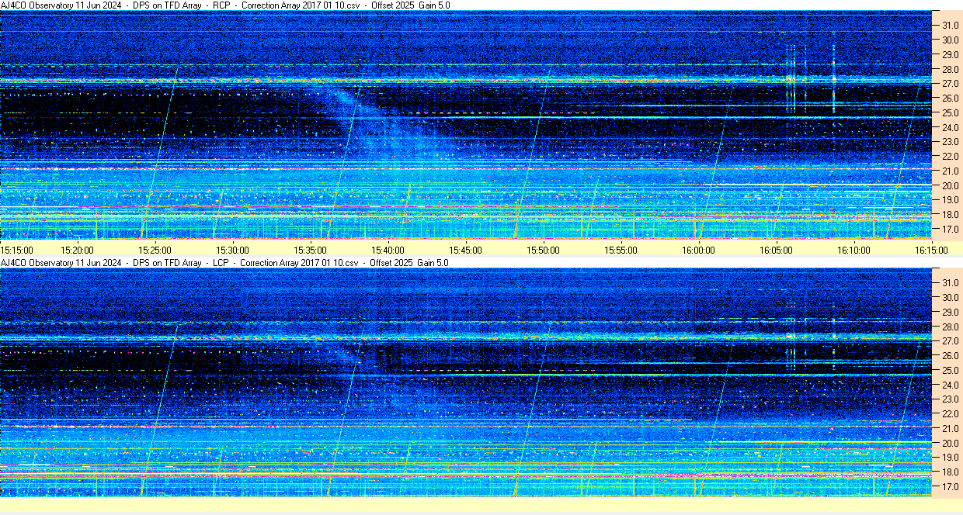
Task: Click the LCP spectrogram title text
Action: [x=224, y=263]
